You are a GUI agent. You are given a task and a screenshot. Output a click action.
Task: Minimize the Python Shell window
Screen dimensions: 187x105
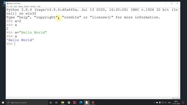click(166, 3)
